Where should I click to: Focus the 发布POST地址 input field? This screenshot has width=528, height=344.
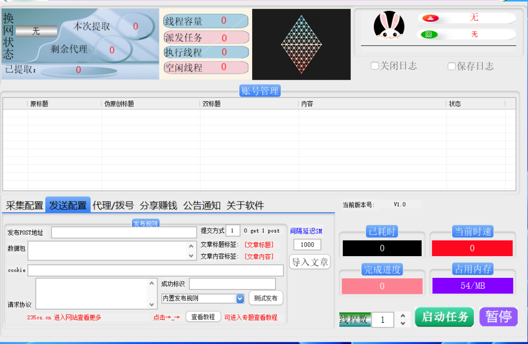124,232
